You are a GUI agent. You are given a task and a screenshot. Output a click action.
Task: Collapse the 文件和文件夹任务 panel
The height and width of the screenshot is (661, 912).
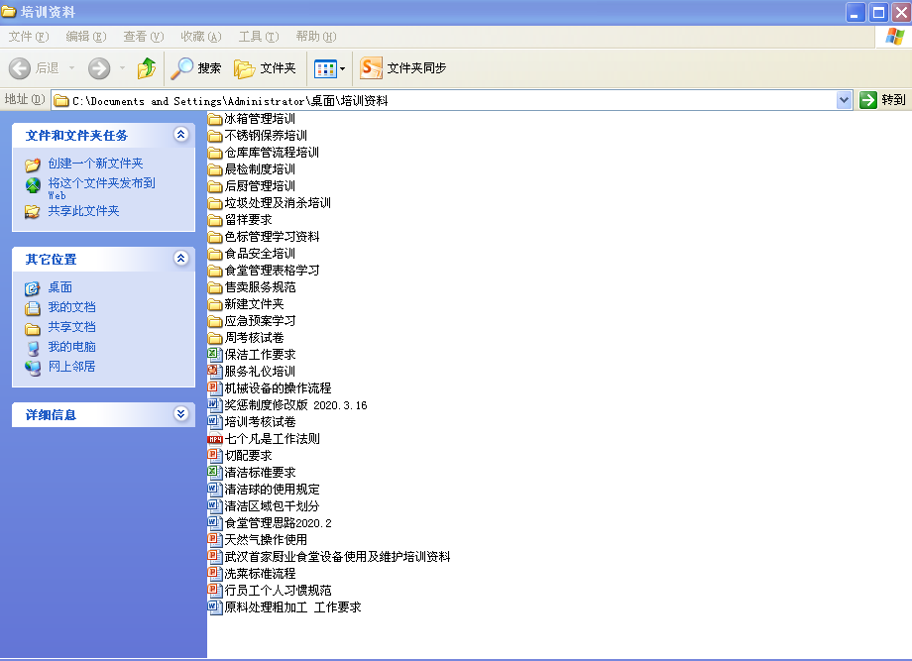click(180, 135)
